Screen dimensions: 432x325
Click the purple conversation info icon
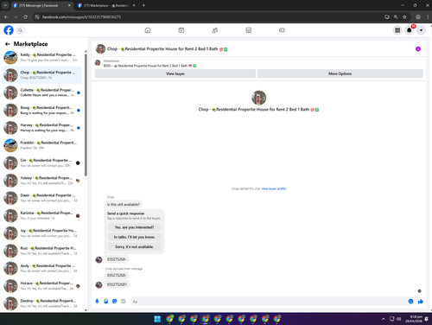[x=418, y=49]
